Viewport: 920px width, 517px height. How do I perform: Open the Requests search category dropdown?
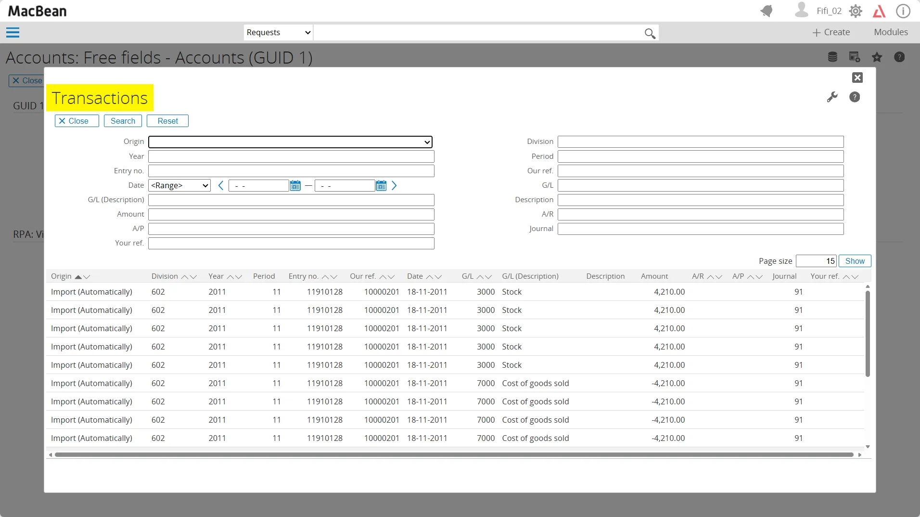coord(278,32)
